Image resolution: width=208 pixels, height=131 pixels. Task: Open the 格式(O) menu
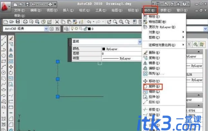tap(84, 10)
